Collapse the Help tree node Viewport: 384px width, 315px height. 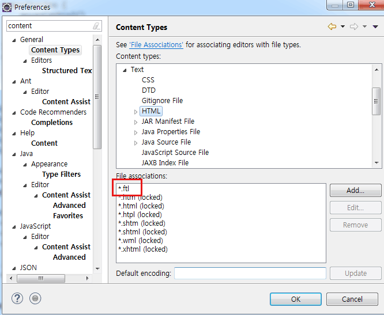[14, 134]
